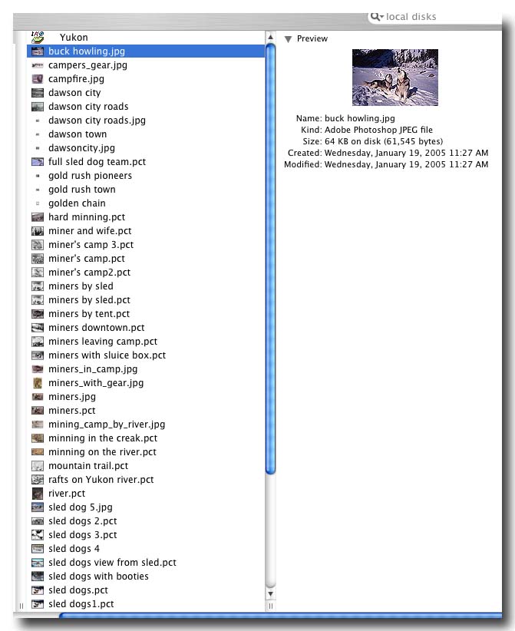Click the file list scroll up arrow

tap(270, 37)
